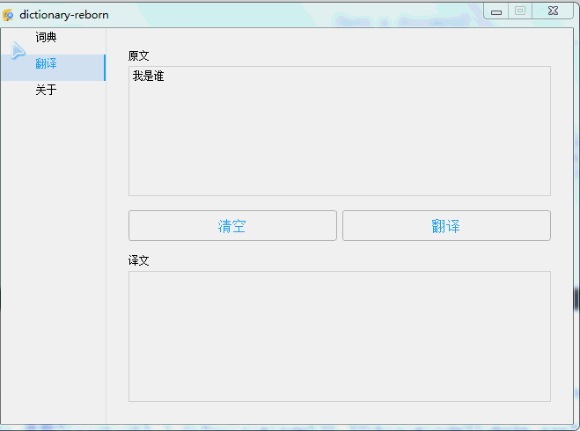Click the 译文 label

coord(139,260)
